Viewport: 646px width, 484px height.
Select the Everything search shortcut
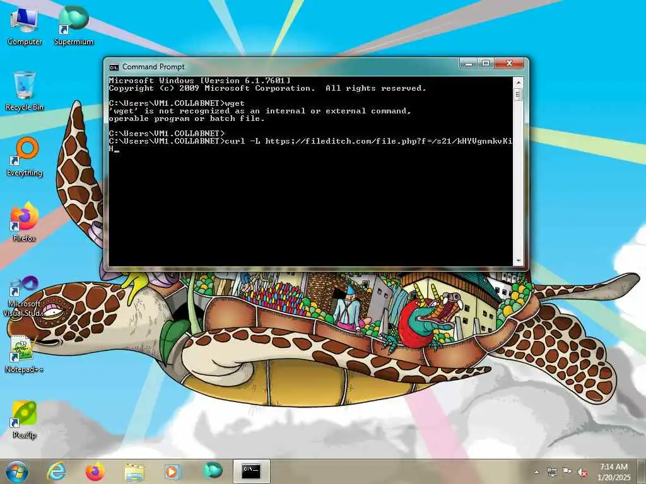point(25,157)
